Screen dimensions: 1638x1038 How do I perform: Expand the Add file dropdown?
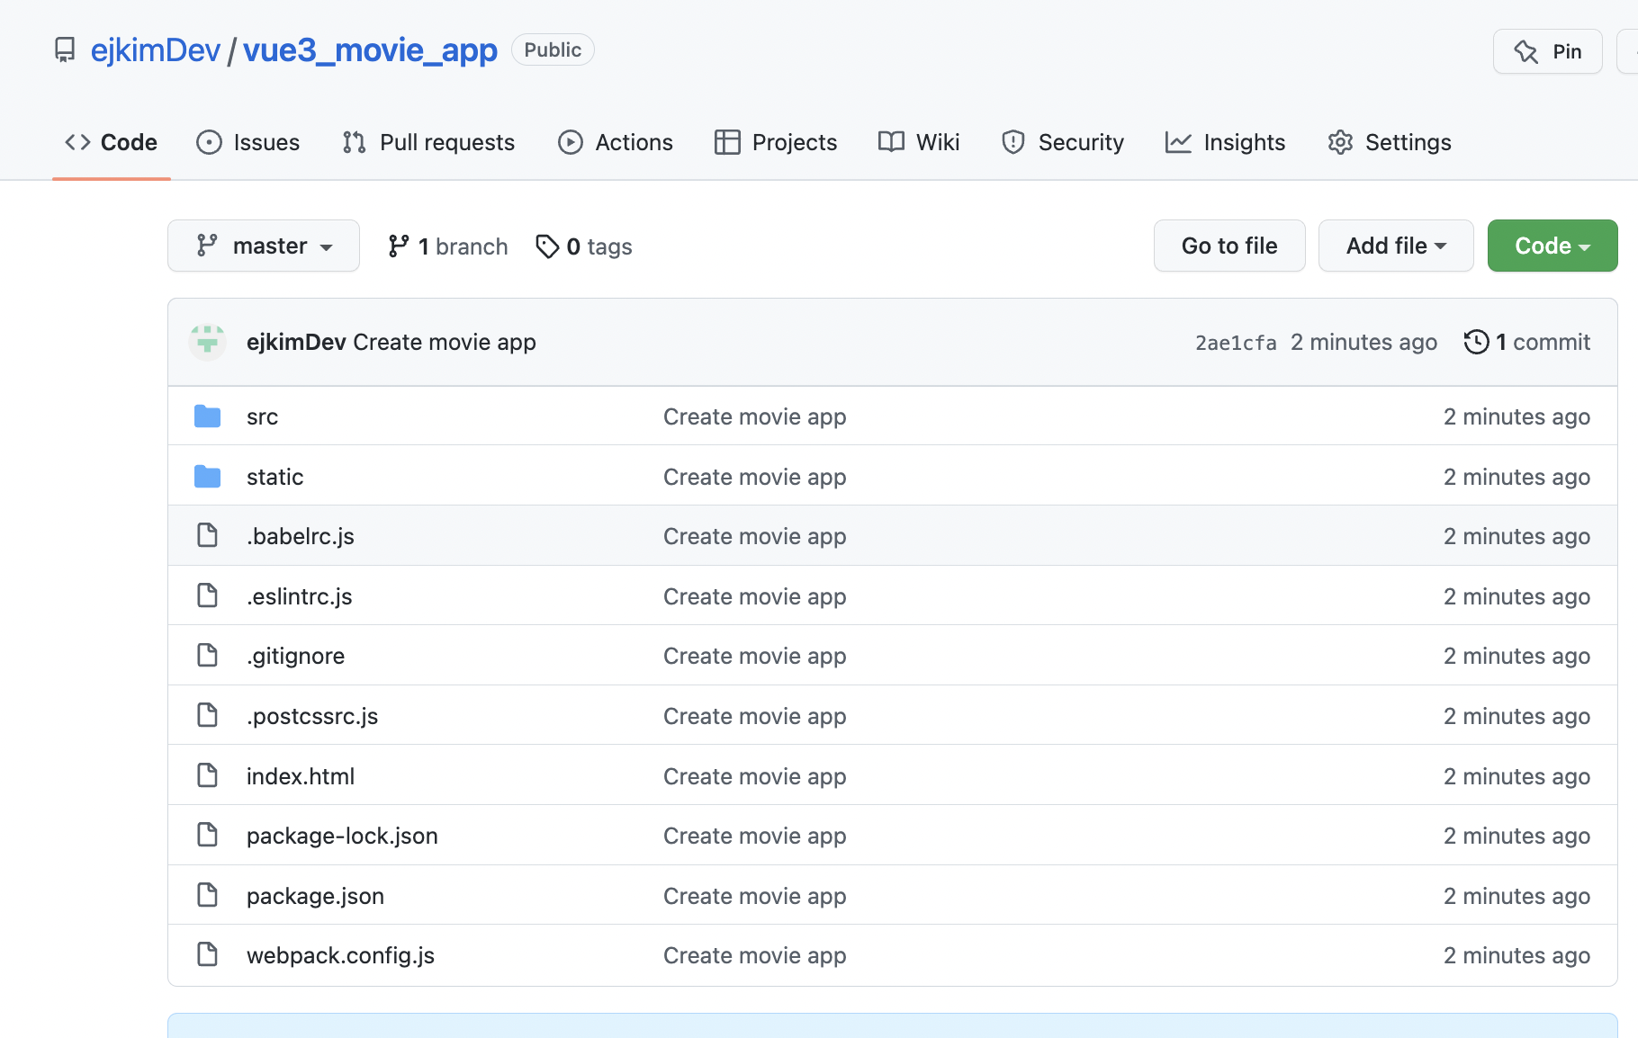tap(1396, 246)
